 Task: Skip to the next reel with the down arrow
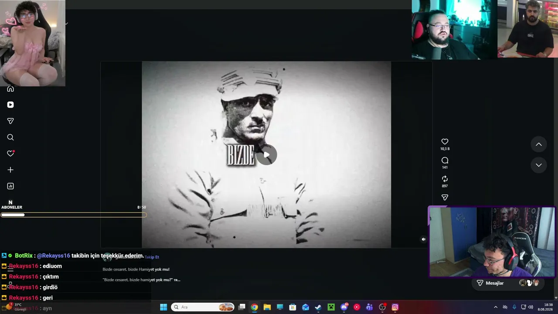(x=539, y=165)
